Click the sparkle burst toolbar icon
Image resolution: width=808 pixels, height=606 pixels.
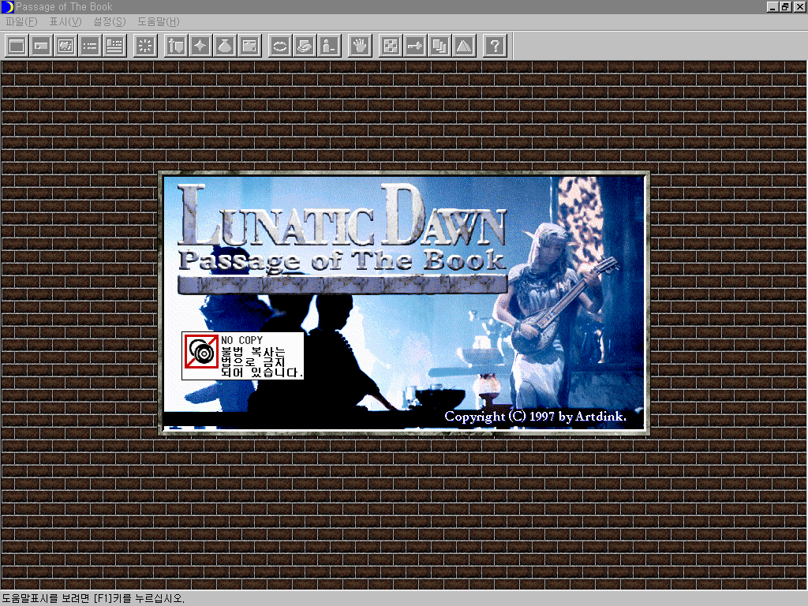[x=145, y=46]
